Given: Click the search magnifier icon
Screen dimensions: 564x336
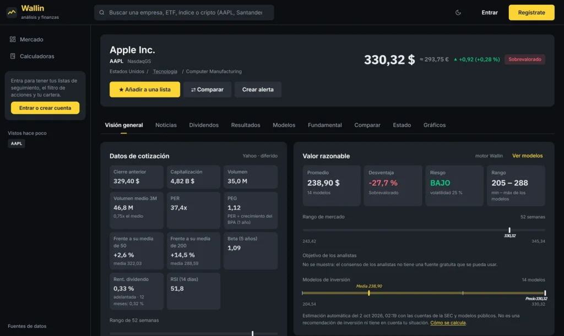Looking at the screenshot, I should (102, 13).
